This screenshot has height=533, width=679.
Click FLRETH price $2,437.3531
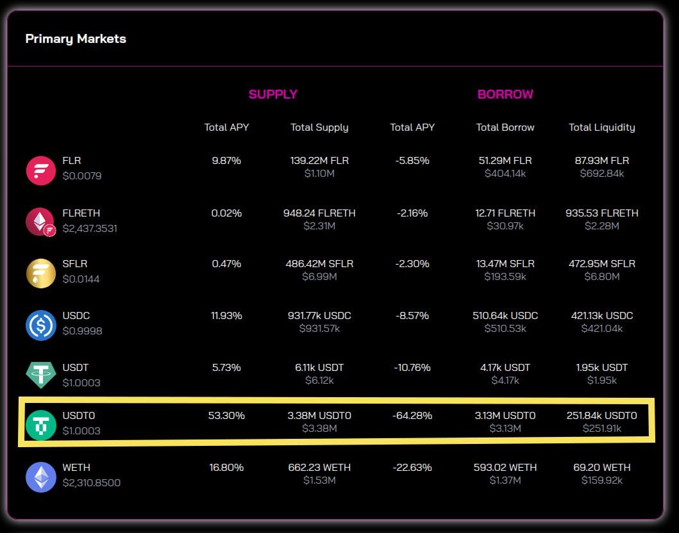[90, 229]
